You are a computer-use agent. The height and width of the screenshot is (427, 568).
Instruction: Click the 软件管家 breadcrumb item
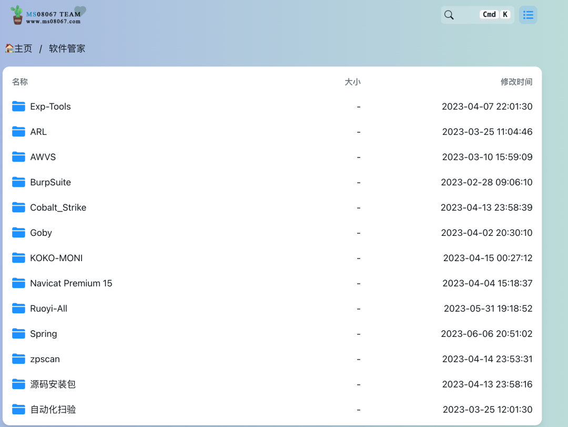[67, 48]
